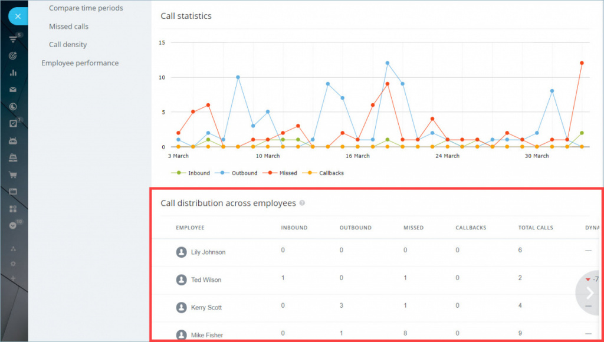
Task: Sort table by CALLBACKS column header
Action: [x=471, y=228]
